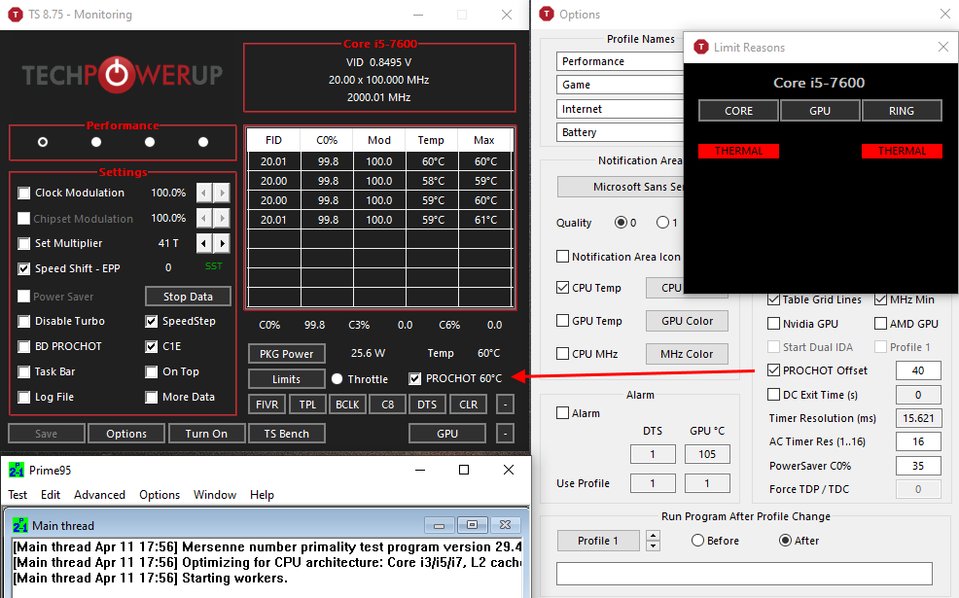Click the PROCHOT Offset value field
Screen dimensions: 959x598
point(918,370)
